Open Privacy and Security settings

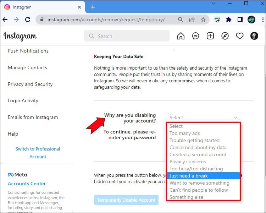[30, 84]
